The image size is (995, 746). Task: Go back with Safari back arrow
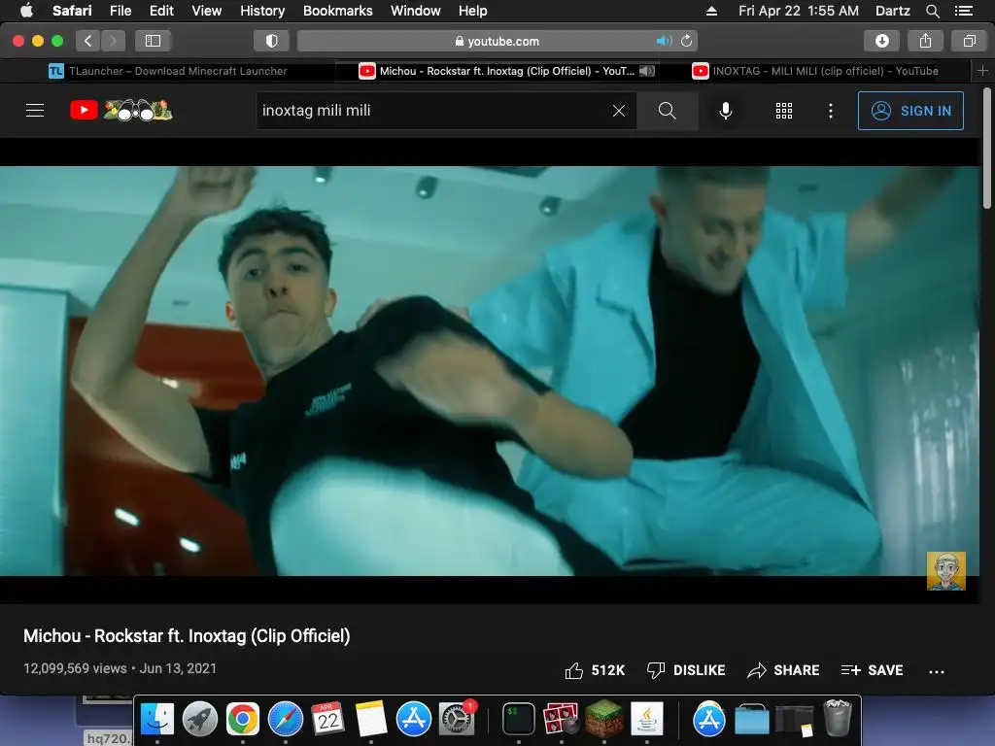(x=87, y=41)
